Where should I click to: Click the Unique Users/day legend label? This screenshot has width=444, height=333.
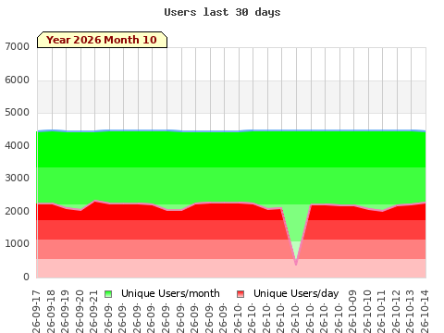tap(296, 293)
